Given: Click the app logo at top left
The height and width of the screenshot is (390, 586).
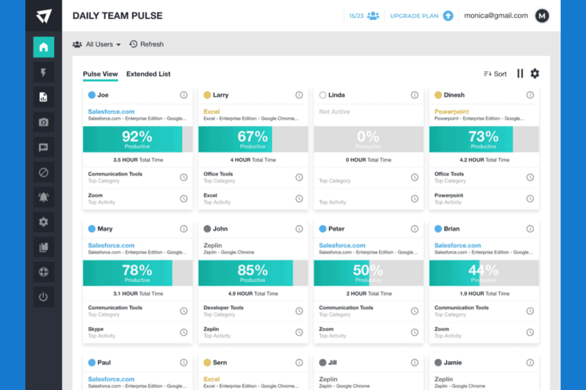Looking at the screenshot, I should (44, 16).
